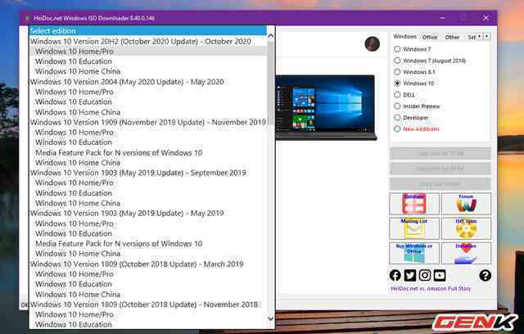Screen dimensions: 524x334
Task: Choose Home/Pro under Version 1809 March 2019
Action: pyautogui.click(x=148, y=274)
